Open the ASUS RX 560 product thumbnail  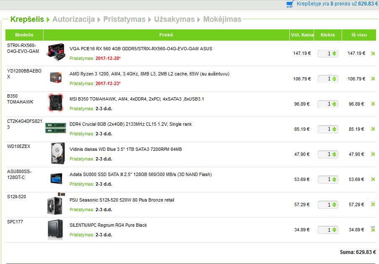(x=56, y=52)
